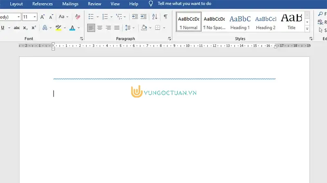Image resolution: width=327 pixels, height=183 pixels.
Task: Toggle justify paragraph alignment
Action: [117, 28]
